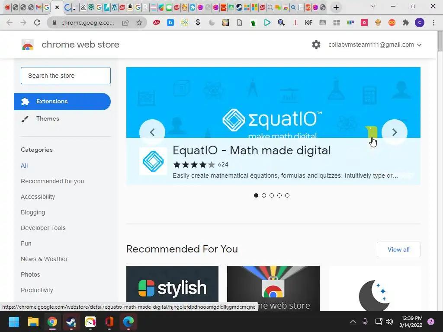Open a new browser tab
Viewport: 443px width, 332px height.
336,7
